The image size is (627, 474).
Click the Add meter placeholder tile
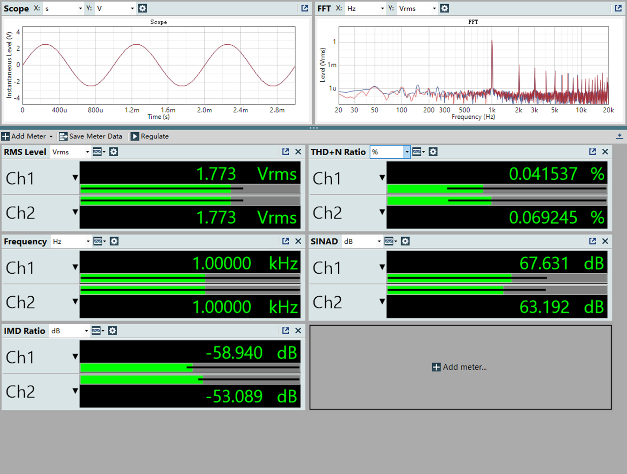pyautogui.click(x=460, y=367)
